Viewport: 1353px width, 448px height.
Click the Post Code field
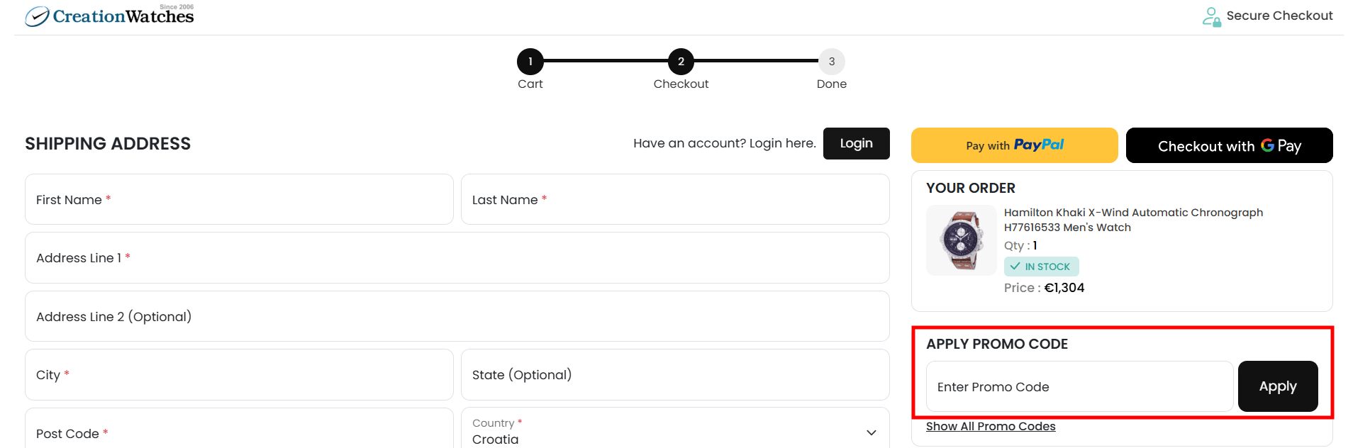pyautogui.click(x=239, y=432)
